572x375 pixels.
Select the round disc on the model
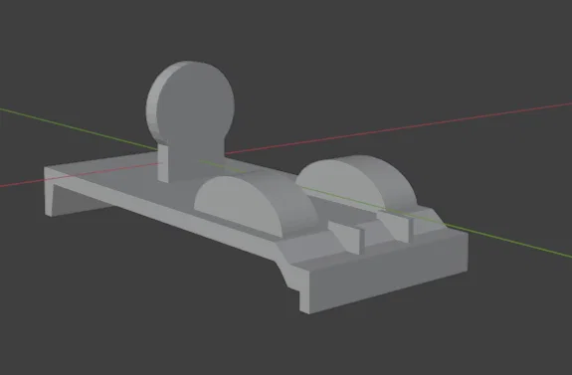coord(190,102)
